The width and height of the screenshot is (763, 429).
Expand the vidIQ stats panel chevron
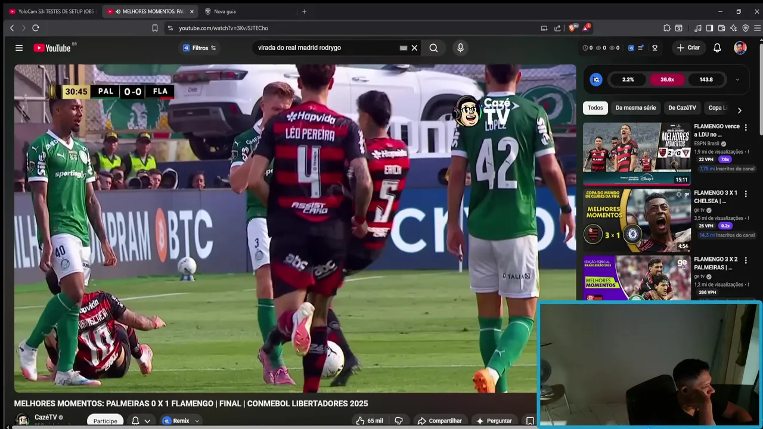coord(737,80)
